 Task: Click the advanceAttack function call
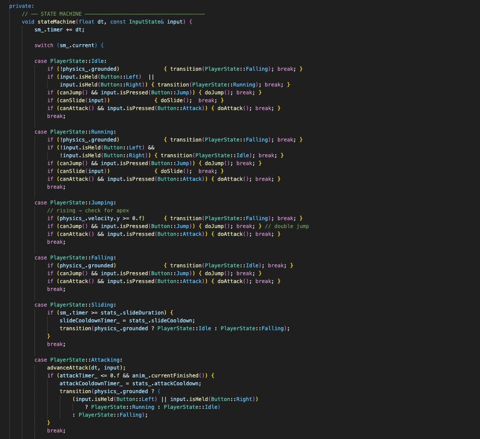point(67,368)
